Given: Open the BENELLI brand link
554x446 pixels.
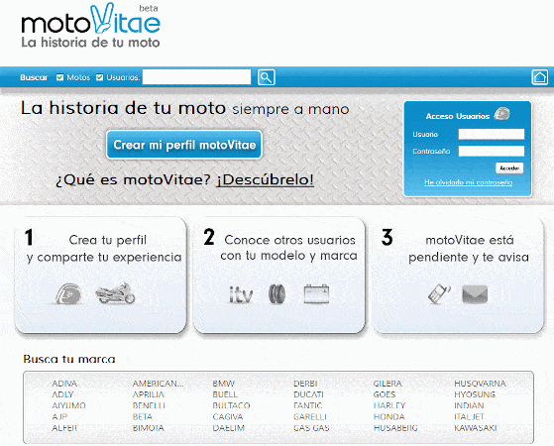Looking at the screenshot, I should tap(149, 405).
